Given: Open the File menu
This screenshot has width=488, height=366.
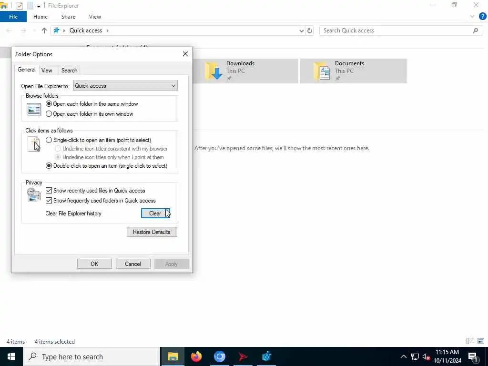Looking at the screenshot, I should pos(13,17).
